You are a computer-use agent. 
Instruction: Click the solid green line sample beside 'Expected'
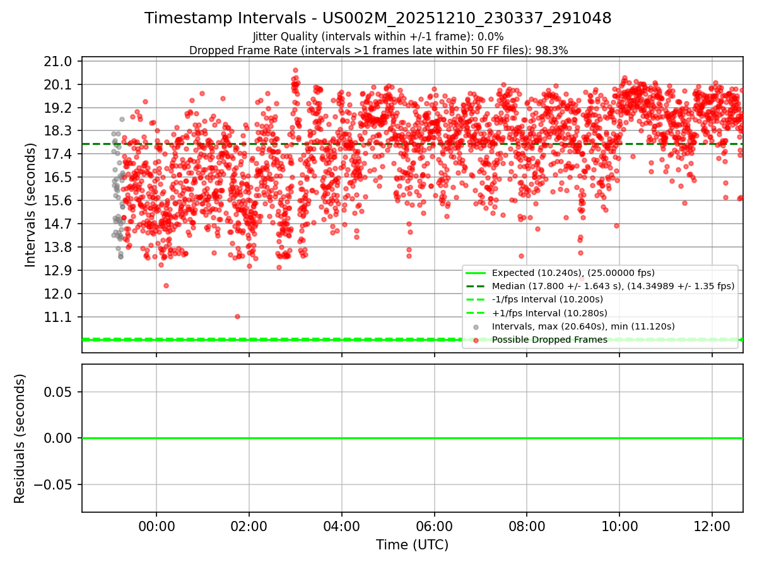[x=476, y=273]
